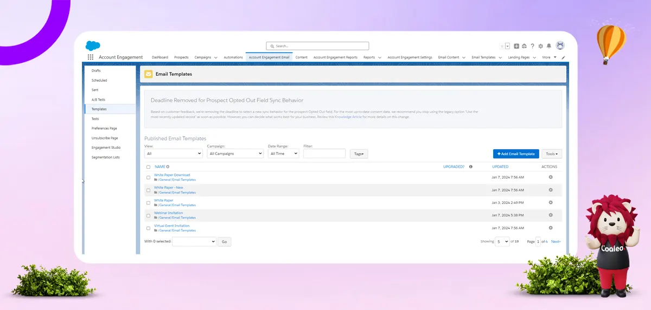
Task: Open the Tags dropdown button
Action: [359, 154]
